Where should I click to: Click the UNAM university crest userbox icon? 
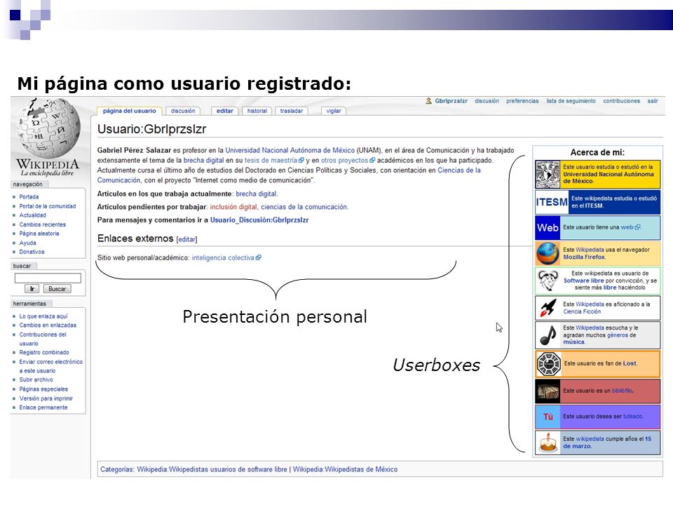point(548,174)
